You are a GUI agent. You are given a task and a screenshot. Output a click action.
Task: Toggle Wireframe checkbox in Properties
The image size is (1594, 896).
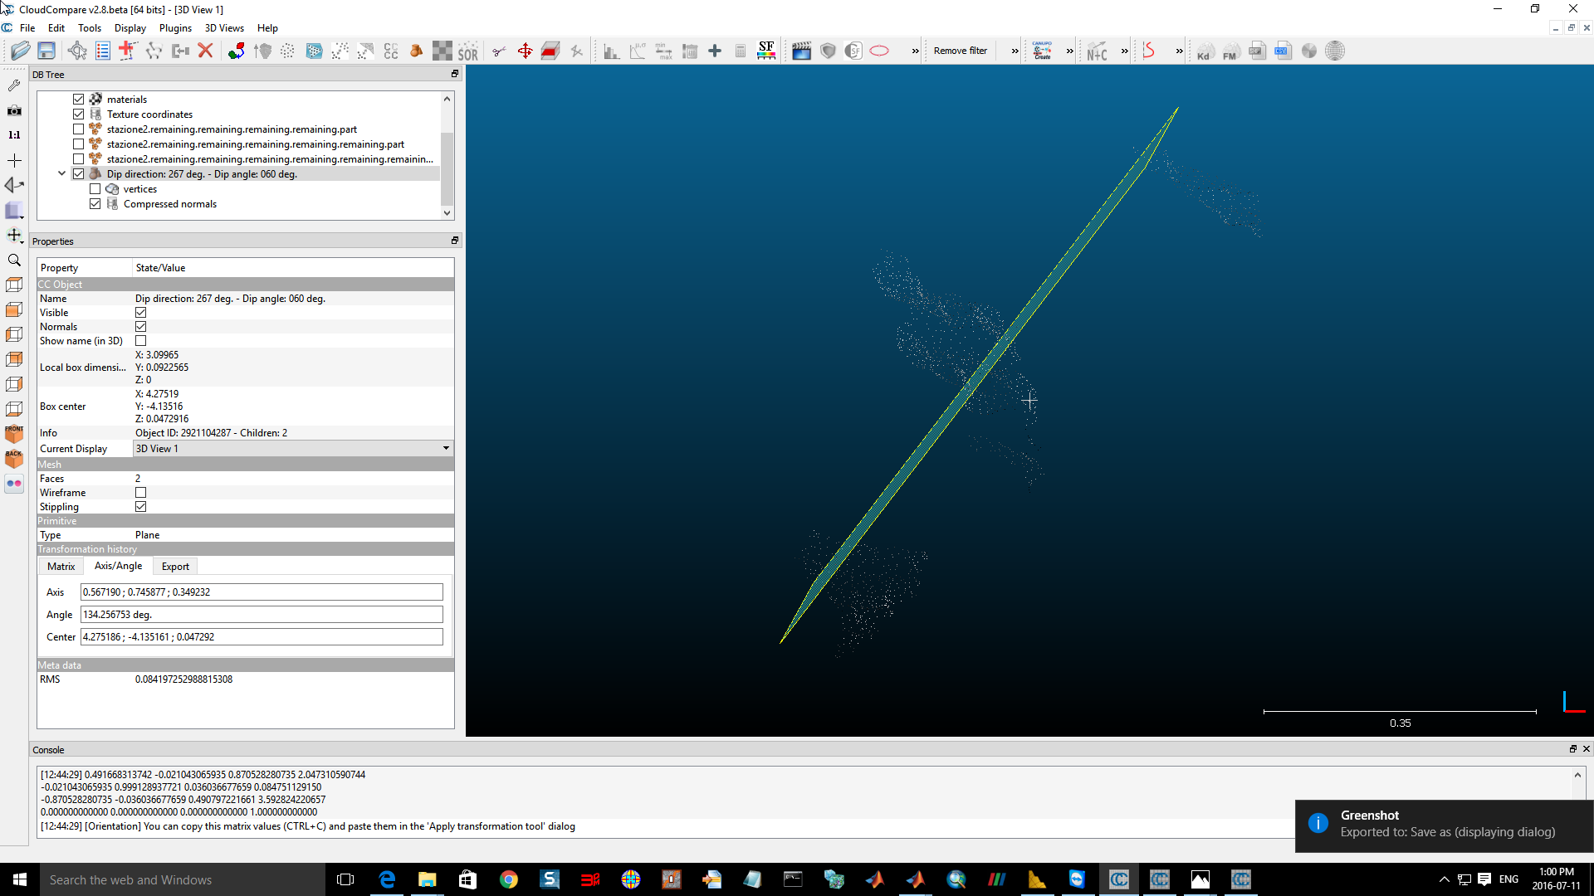pyautogui.click(x=140, y=493)
